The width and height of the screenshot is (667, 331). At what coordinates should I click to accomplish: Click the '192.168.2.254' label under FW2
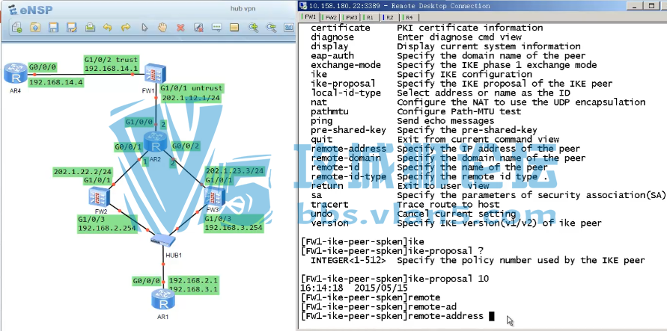tap(107, 229)
